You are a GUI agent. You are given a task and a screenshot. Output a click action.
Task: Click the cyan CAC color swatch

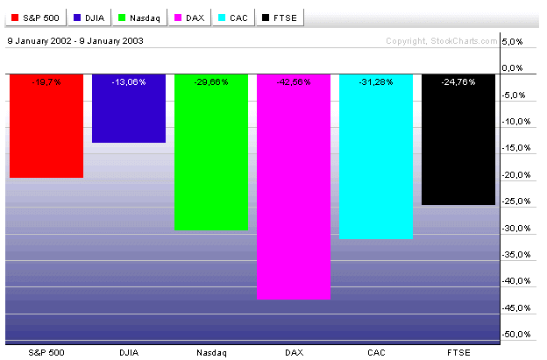[x=222, y=18]
